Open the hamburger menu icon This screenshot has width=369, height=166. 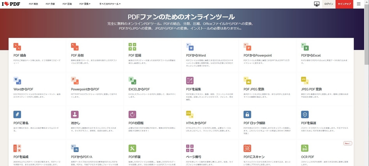(359, 4)
